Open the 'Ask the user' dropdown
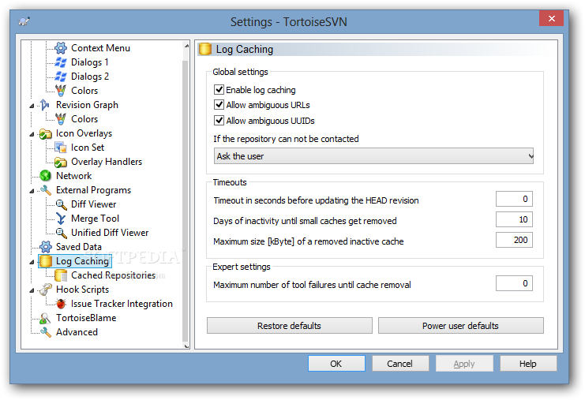 [373, 156]
